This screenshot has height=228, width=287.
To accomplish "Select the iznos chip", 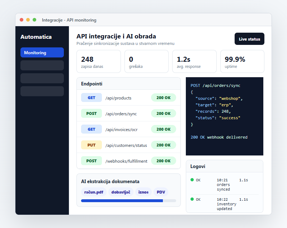I will (143, 192).
